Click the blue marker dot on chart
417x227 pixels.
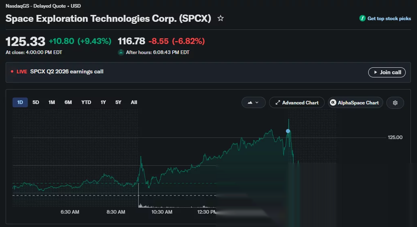[x=288, y=131]
